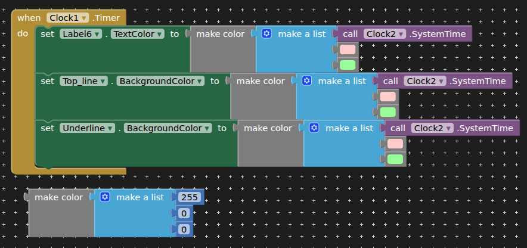Screen dimensions: 527x248
Task: Select the pink block in the Top_line row
Action: click(x=387, y=97)
